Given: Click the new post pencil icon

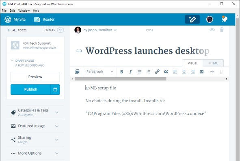Looking at the screenshot, I should (x=192, y=19).
